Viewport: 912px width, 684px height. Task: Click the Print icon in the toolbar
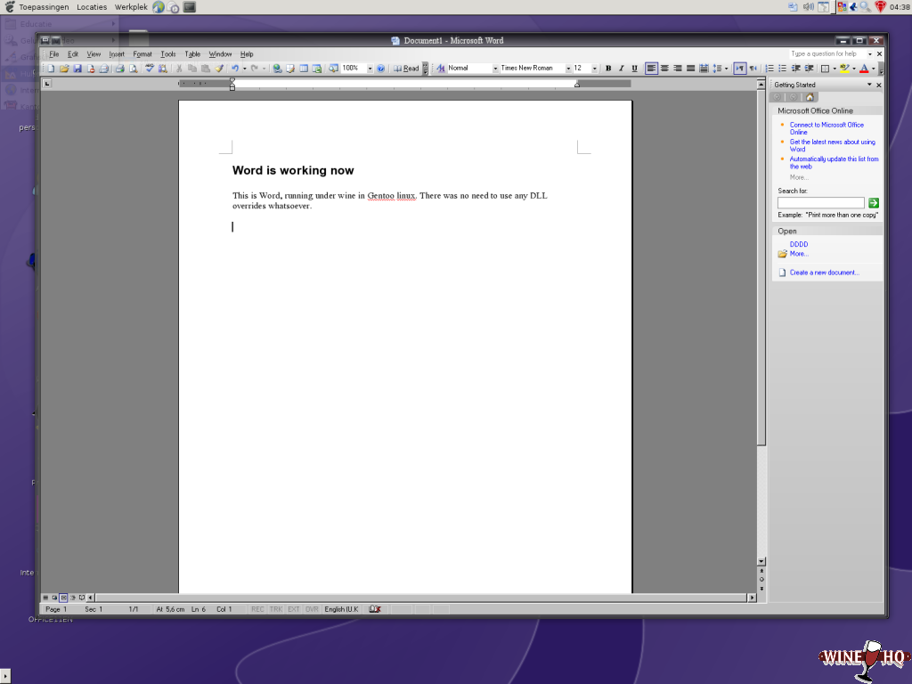pos(120,69)
